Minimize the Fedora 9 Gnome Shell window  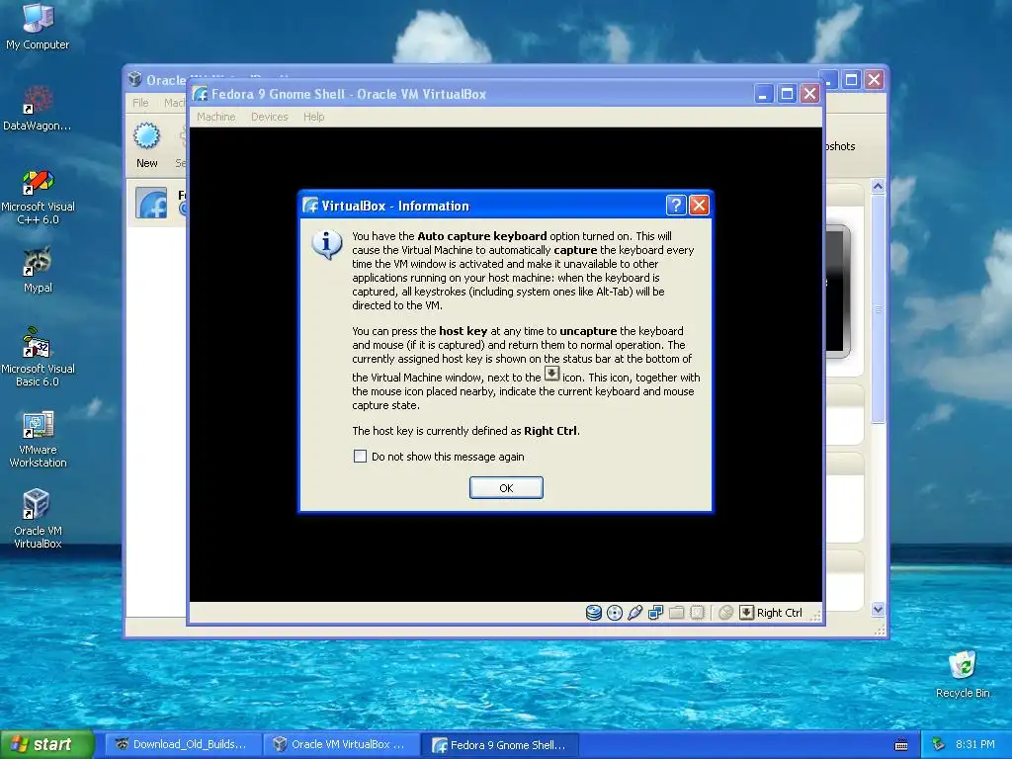coord(764,94)
